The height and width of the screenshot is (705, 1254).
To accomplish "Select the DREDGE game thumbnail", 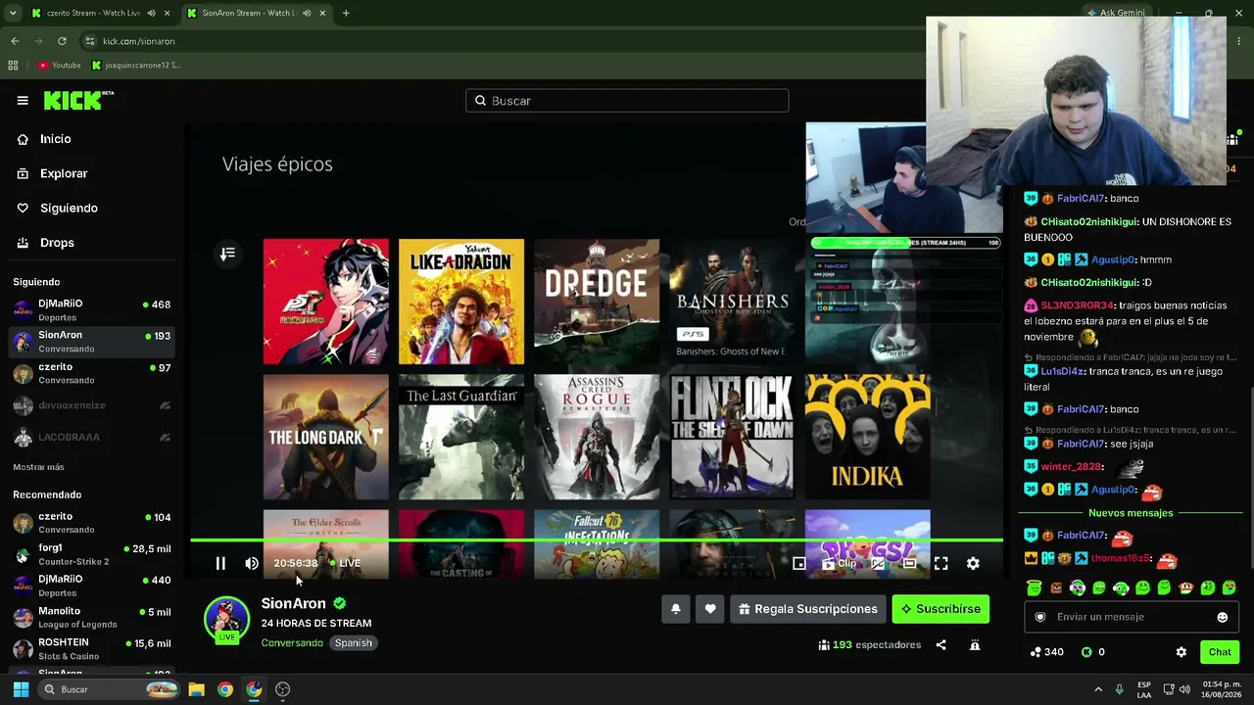I will [x=597, y=302].
